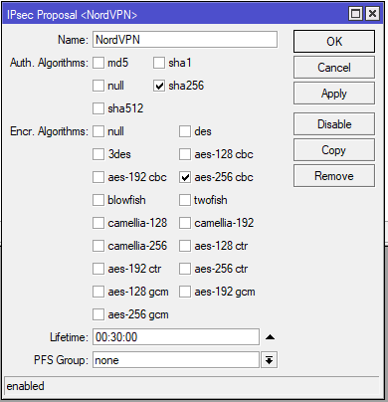Uncheck the sha256 auth algorithm
Screen dimensions: 388x402
click(x=159, y=86)
